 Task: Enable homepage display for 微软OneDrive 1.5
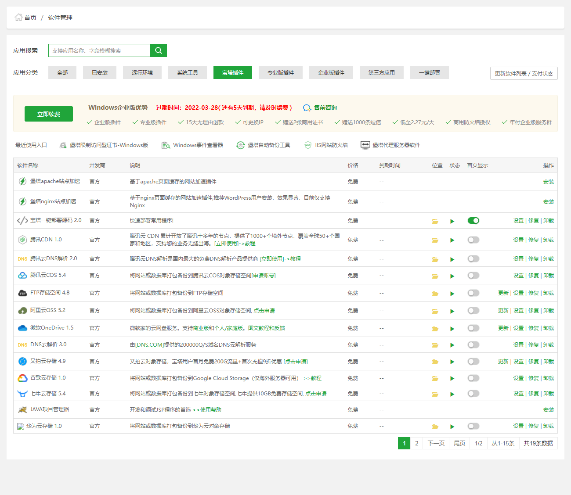[473, 328]
